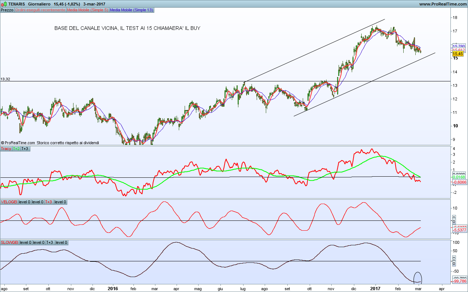Click the Media Mobile (Simple 5) label
Screen dimensions: 468x292
[87, 10]
